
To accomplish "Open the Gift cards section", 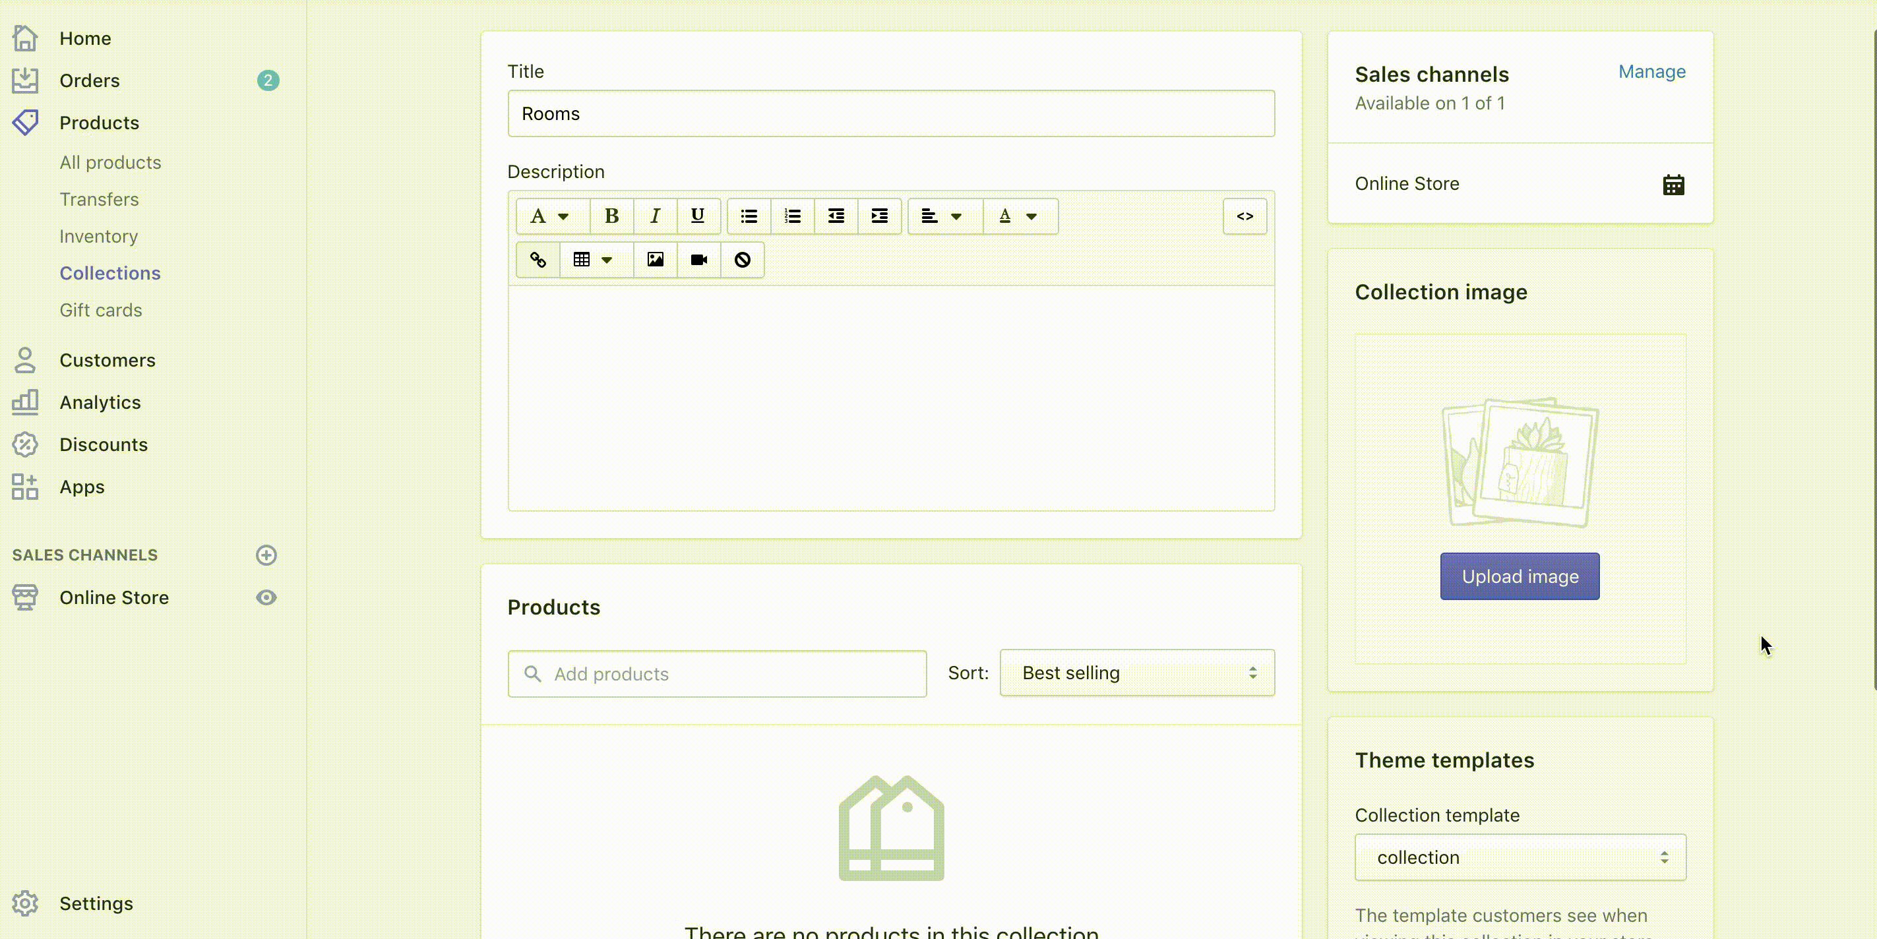I will coord(100,311).
